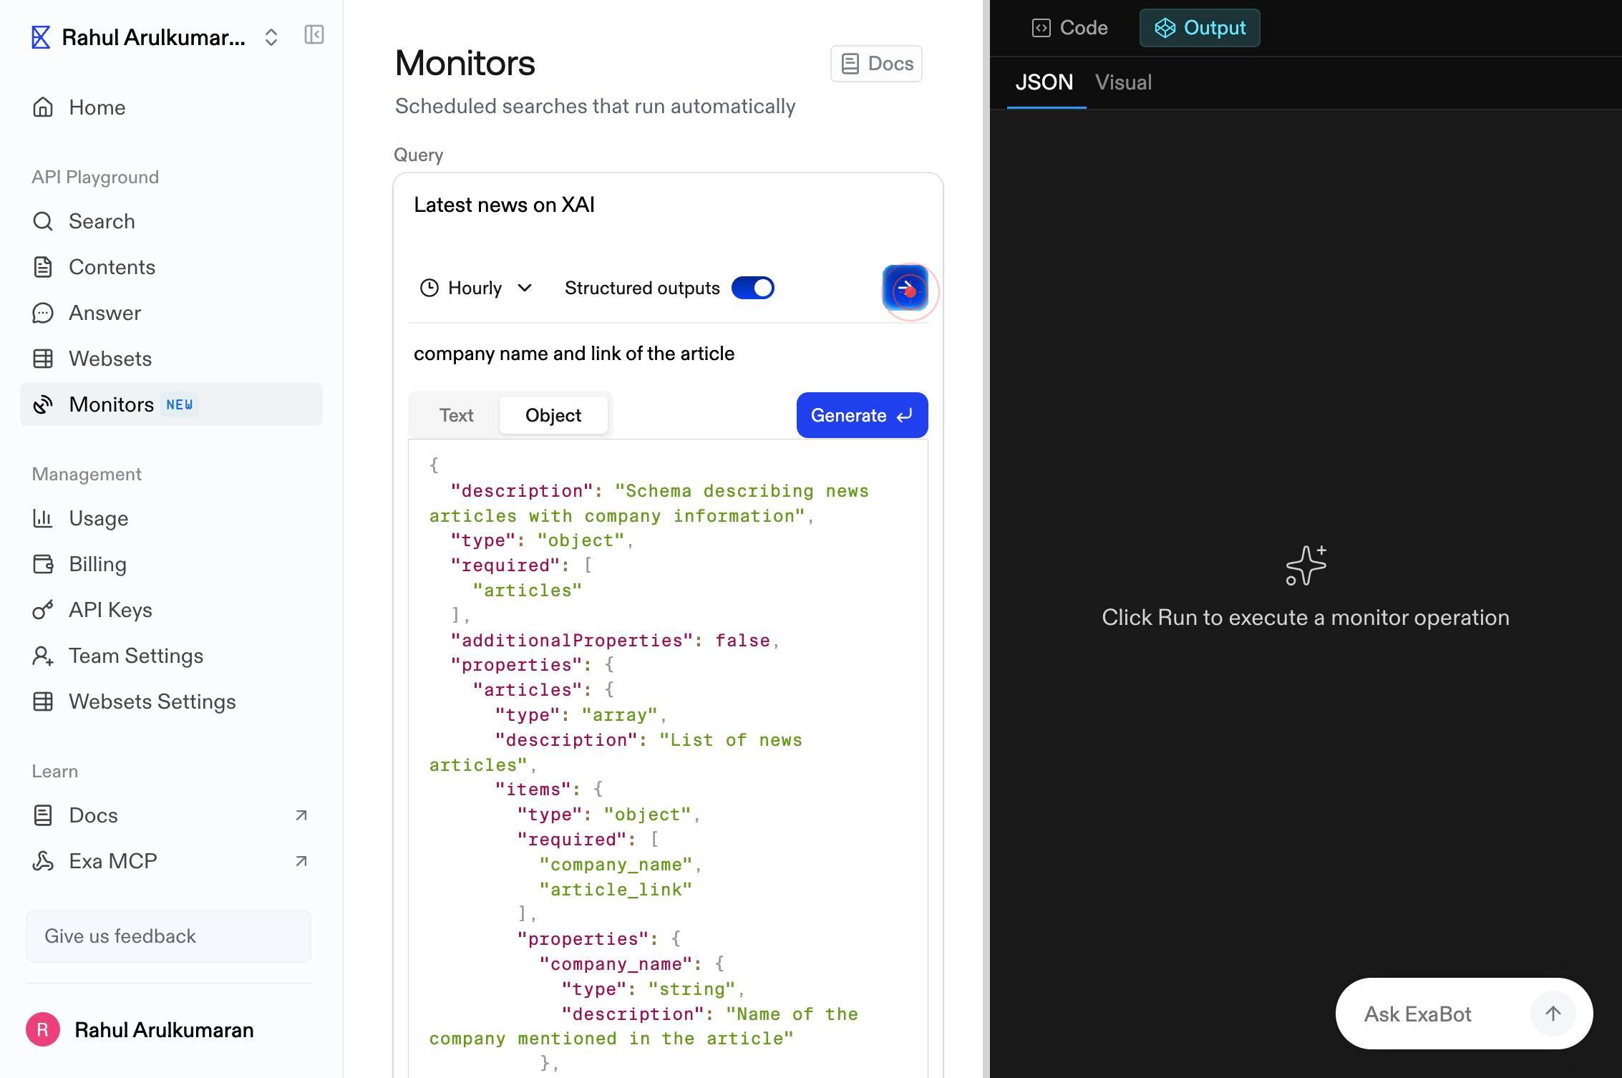Image resolution: width=1622 pixels, height=1078 pixels.
Task: Edit the schema prompt text field
Action: tap(667, 354)
